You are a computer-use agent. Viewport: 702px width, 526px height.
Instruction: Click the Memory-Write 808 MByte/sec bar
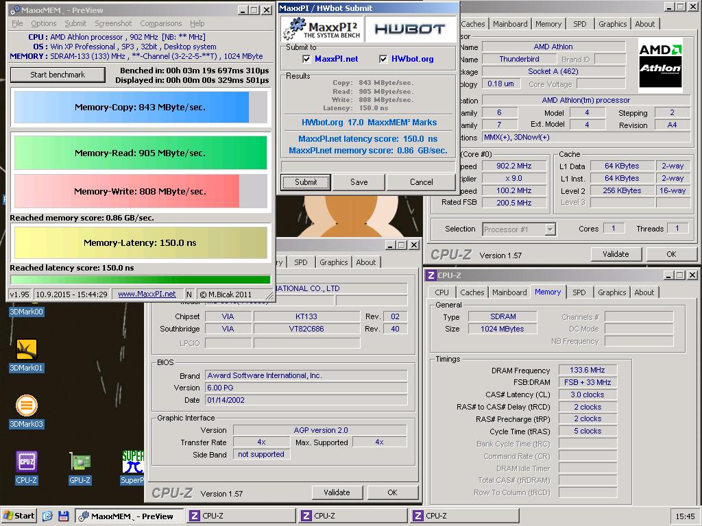140,192
